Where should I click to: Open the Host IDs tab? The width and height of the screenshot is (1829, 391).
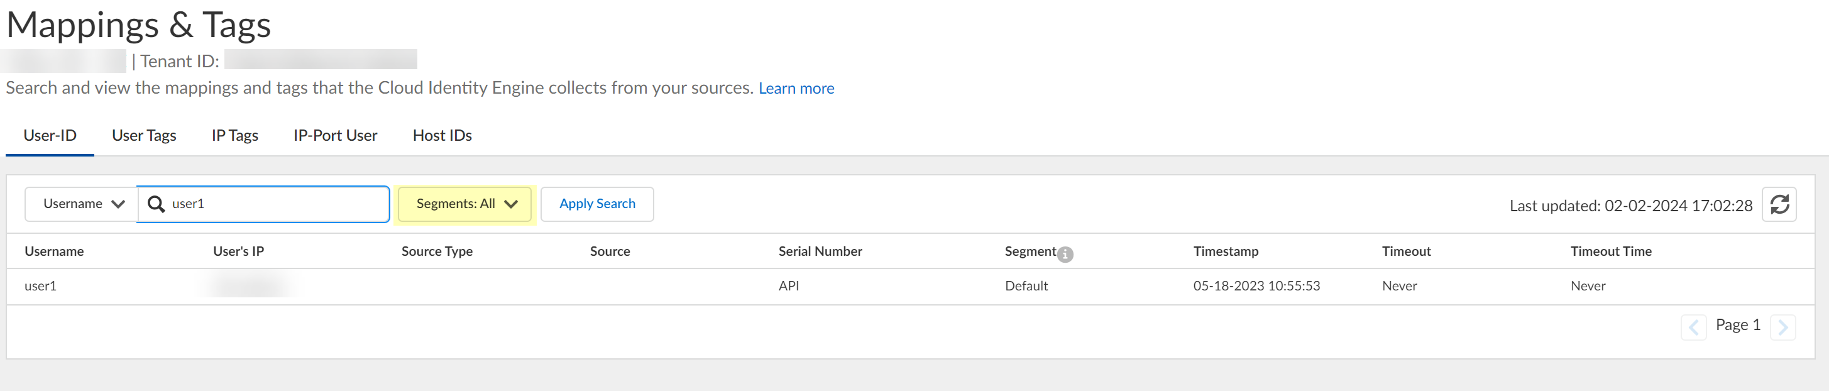click(x=442, y=136)
